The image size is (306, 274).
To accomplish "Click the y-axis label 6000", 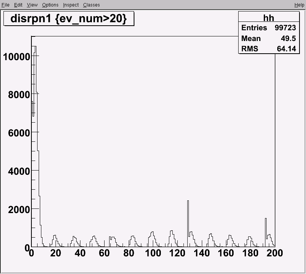I will (19, 133).
